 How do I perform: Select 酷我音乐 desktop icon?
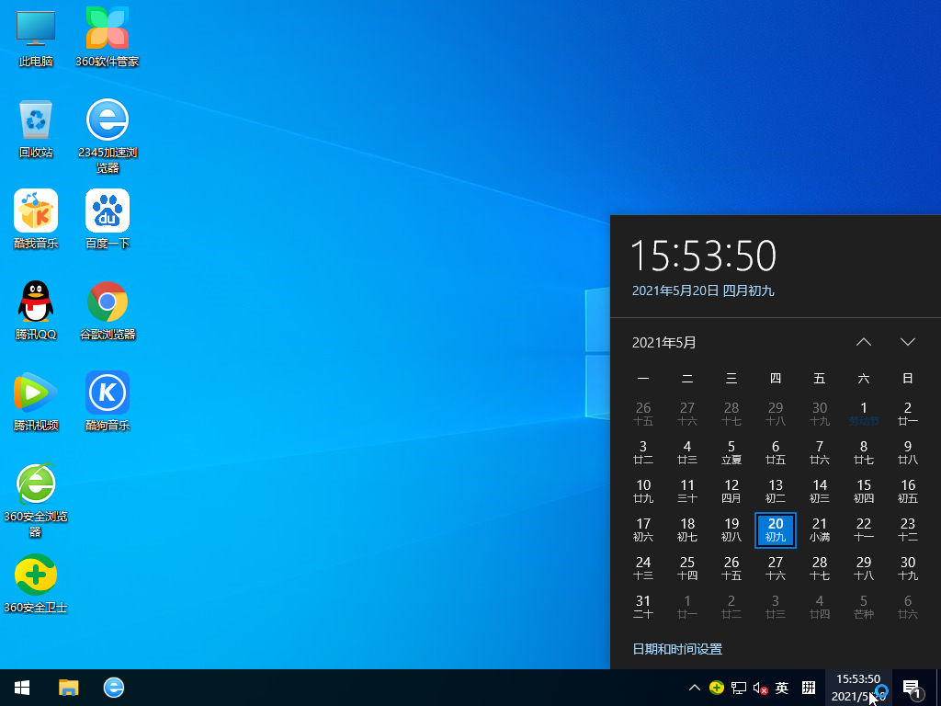point(36,220)
